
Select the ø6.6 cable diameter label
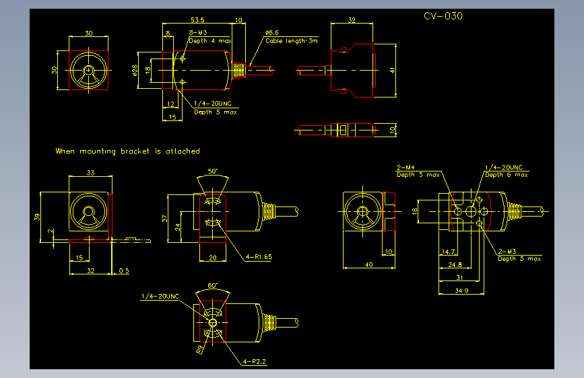pyautogui.click(x=272, y=33)
